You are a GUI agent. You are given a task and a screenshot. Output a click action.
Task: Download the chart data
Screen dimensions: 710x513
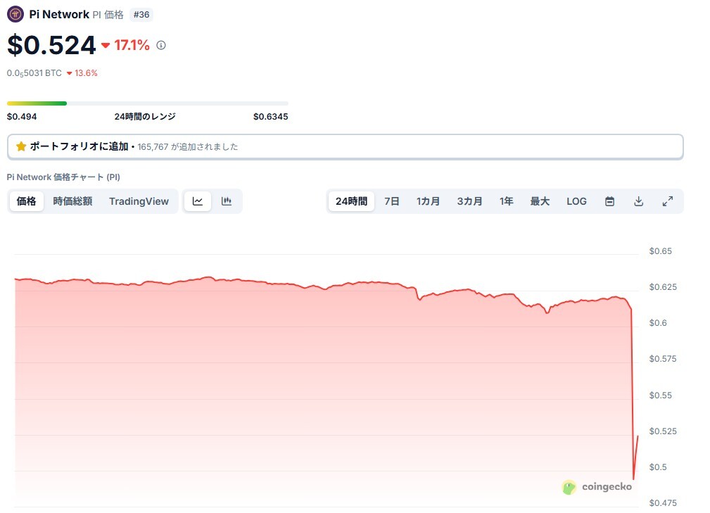638,201
